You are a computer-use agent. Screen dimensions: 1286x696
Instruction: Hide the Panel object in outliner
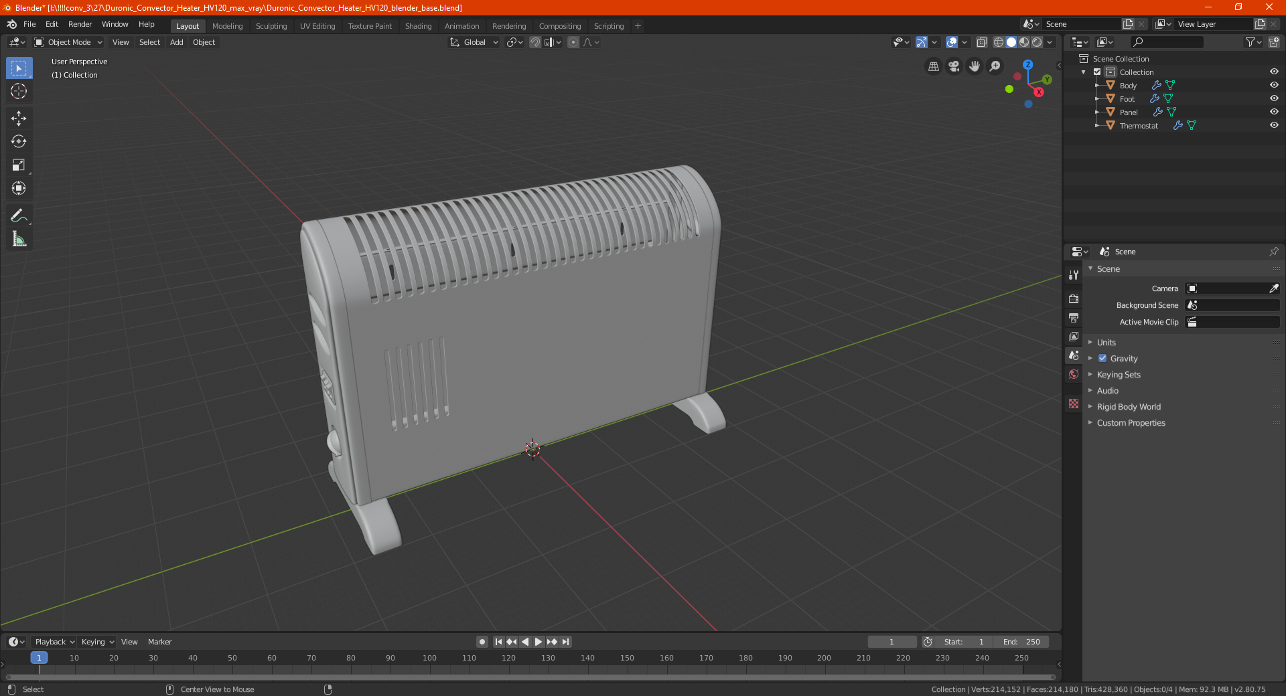1274,112
